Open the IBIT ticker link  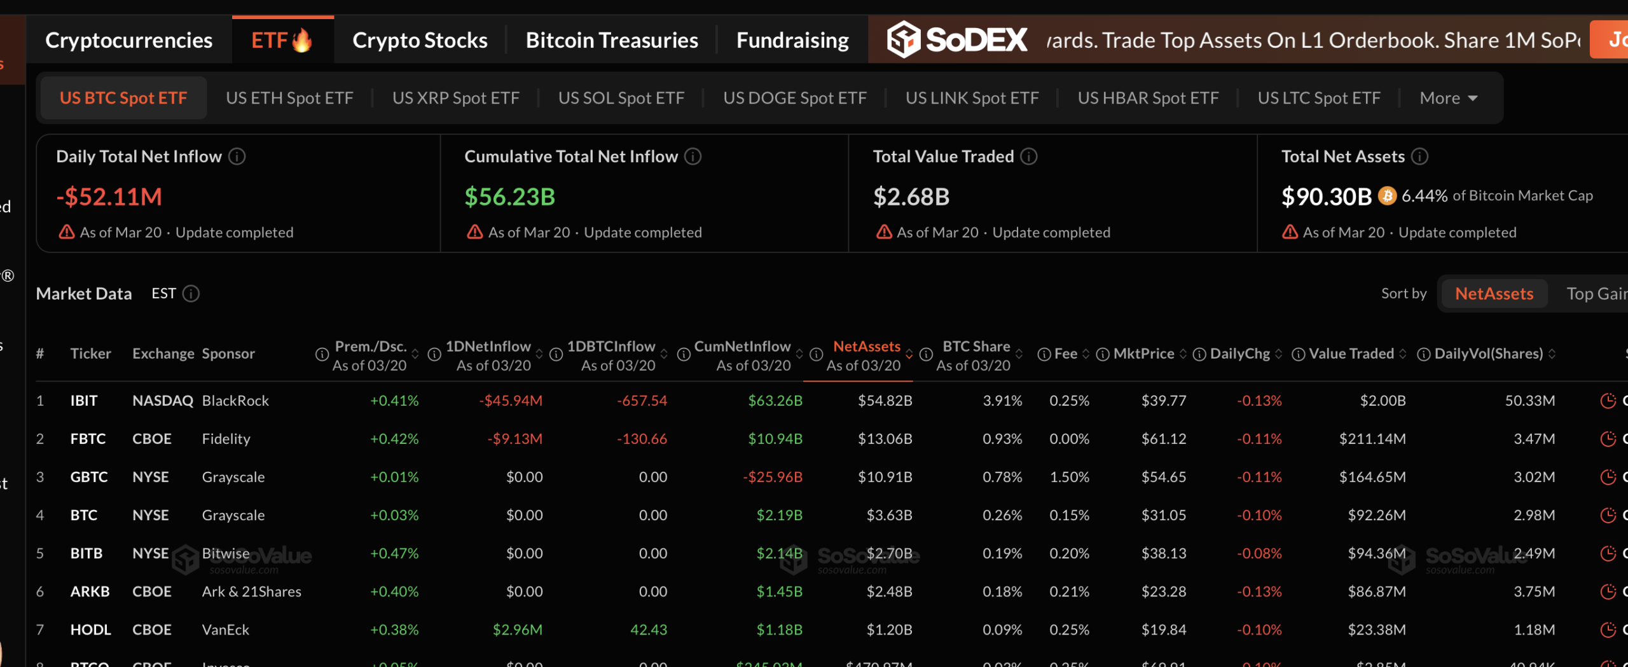point(84,401)
